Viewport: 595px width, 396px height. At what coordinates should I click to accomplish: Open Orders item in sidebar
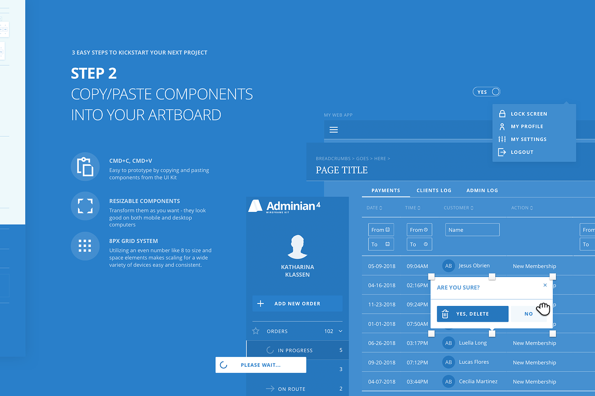[297, 331]
